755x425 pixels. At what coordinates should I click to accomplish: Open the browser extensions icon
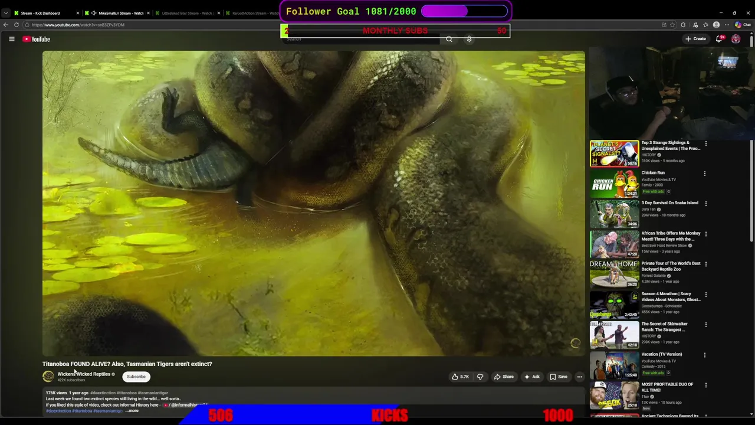684,25
